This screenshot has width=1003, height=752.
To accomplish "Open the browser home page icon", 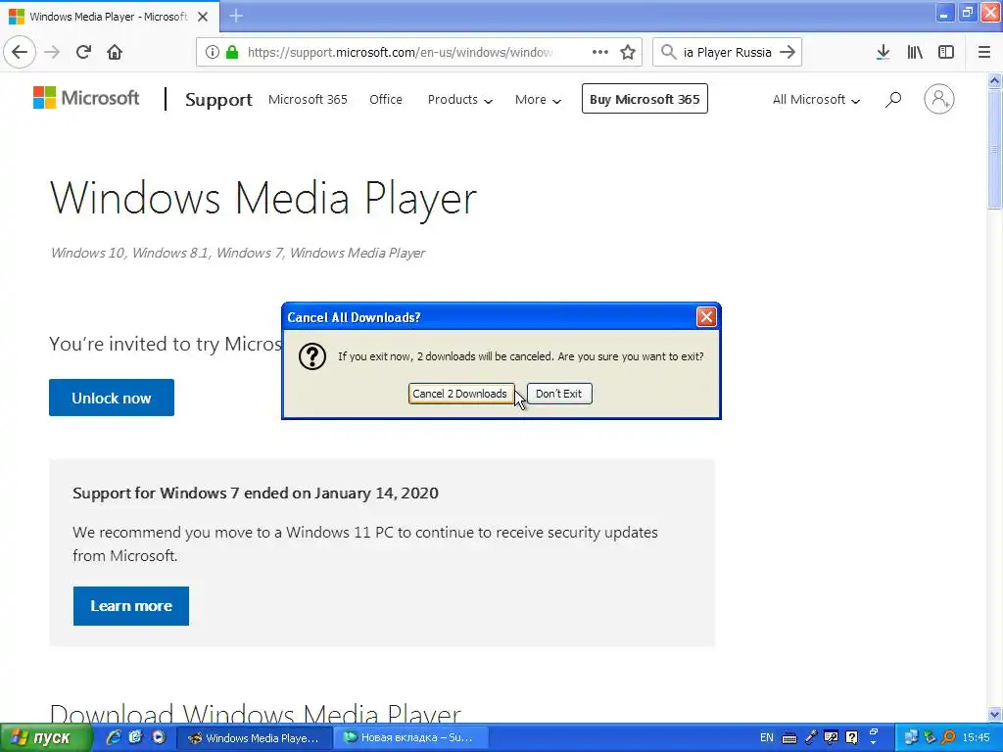I will click(115, 52).
